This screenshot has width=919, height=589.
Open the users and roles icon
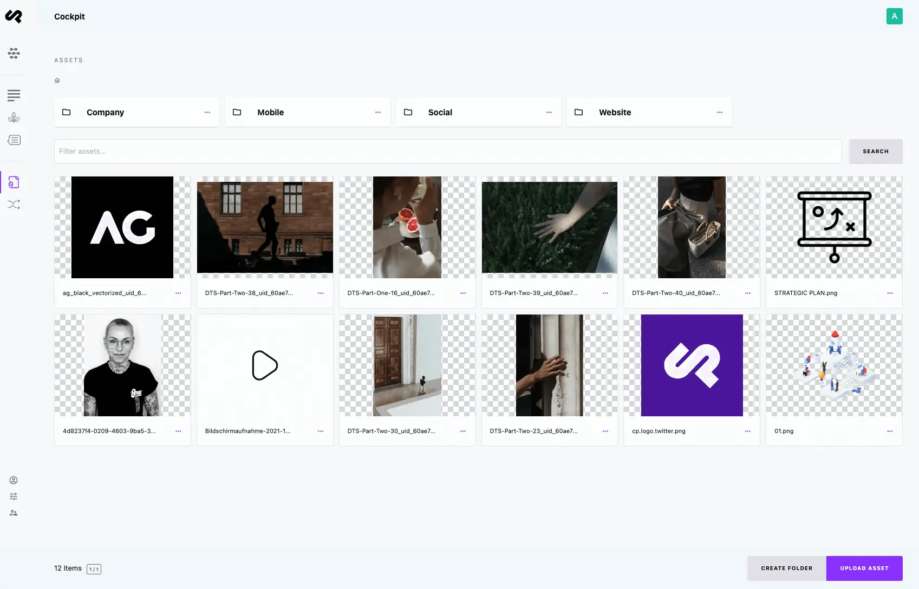coord(14,513)
